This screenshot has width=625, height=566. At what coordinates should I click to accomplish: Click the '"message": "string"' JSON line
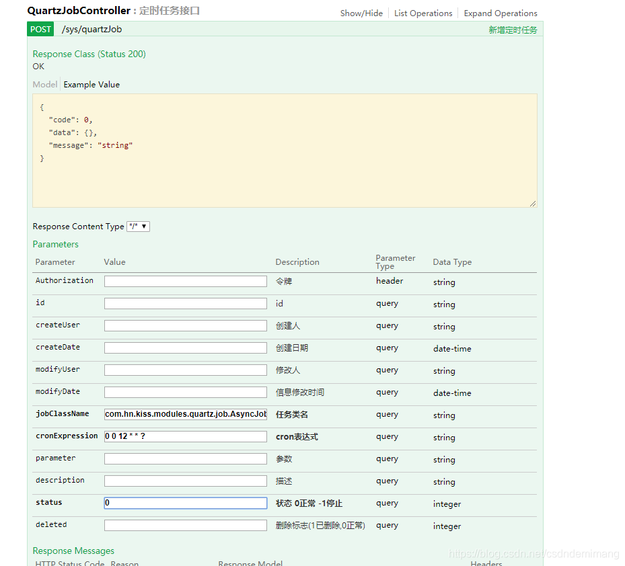pos(90,145)
